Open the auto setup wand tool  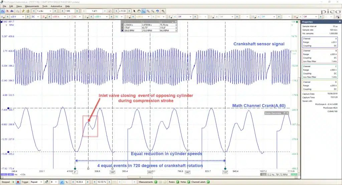click(23, 11)
